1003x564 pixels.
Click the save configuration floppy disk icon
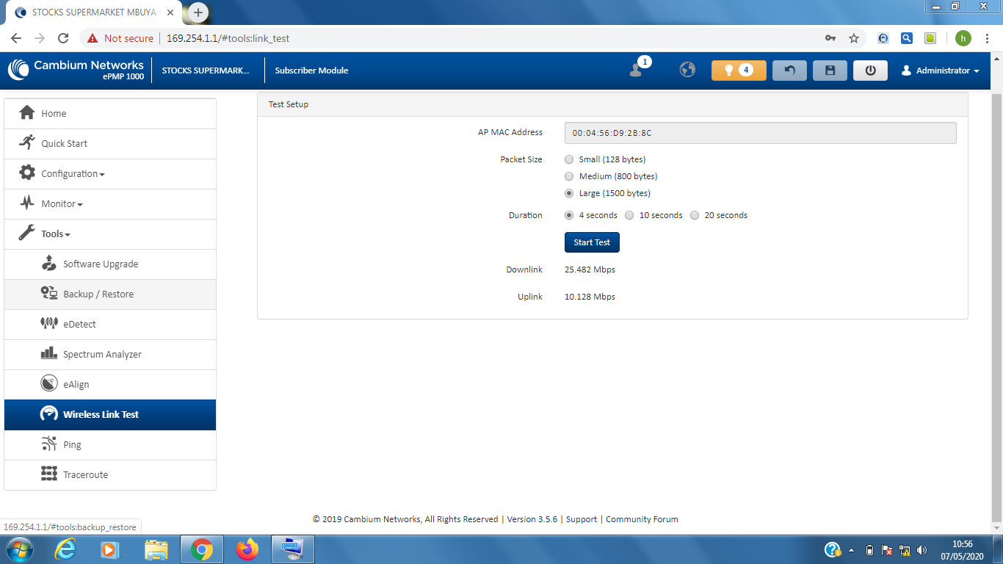830,70
